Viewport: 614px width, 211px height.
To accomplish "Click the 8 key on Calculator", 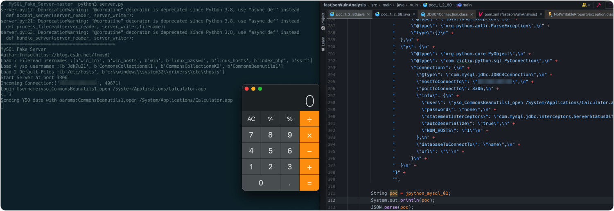I will 271,135.
